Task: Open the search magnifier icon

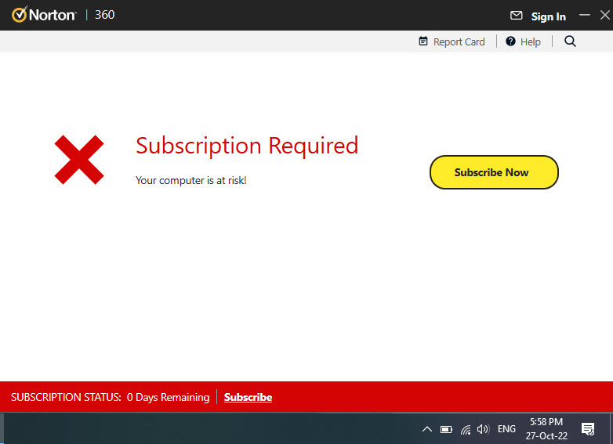Action: (x=570, y=41)
